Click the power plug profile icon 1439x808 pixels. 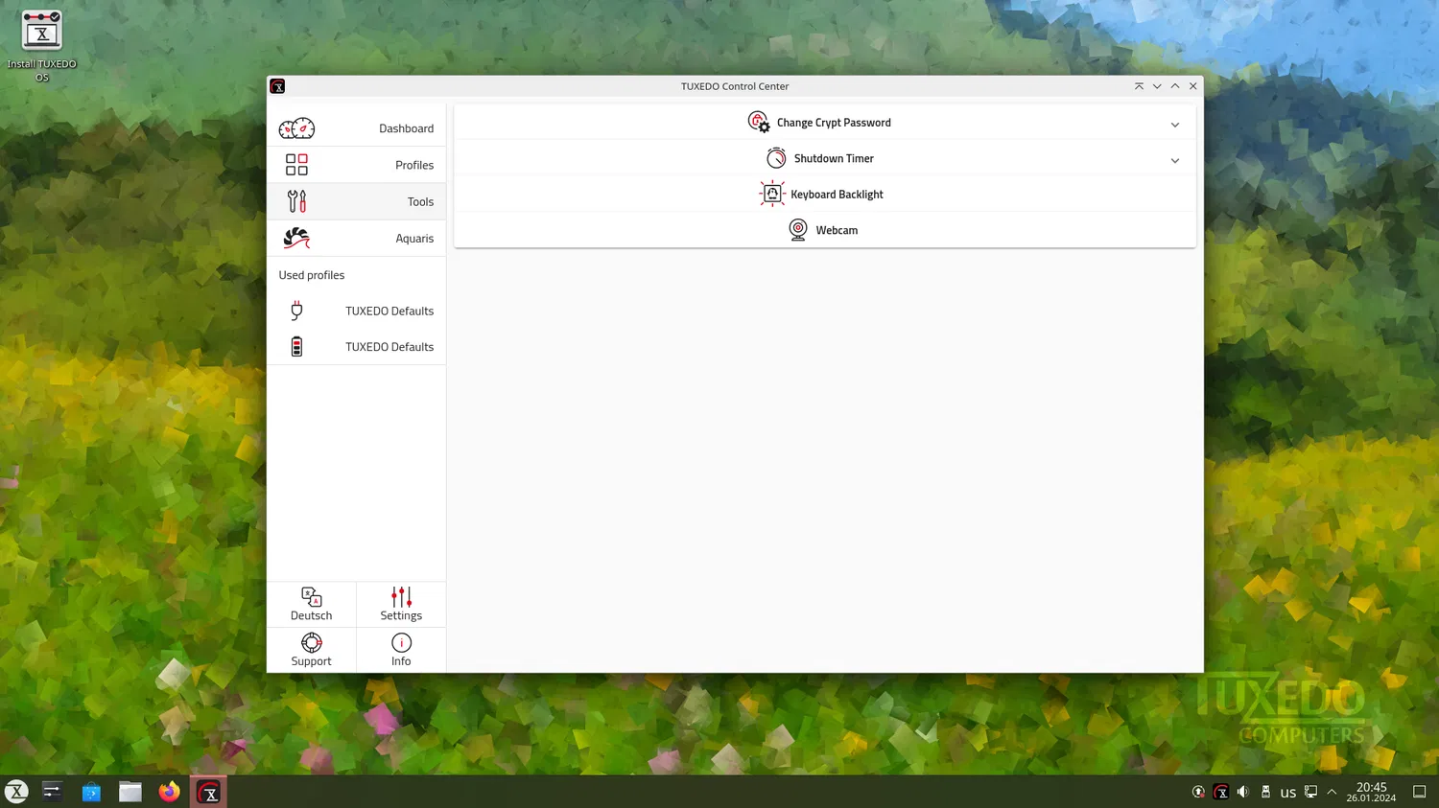[296, 311]
